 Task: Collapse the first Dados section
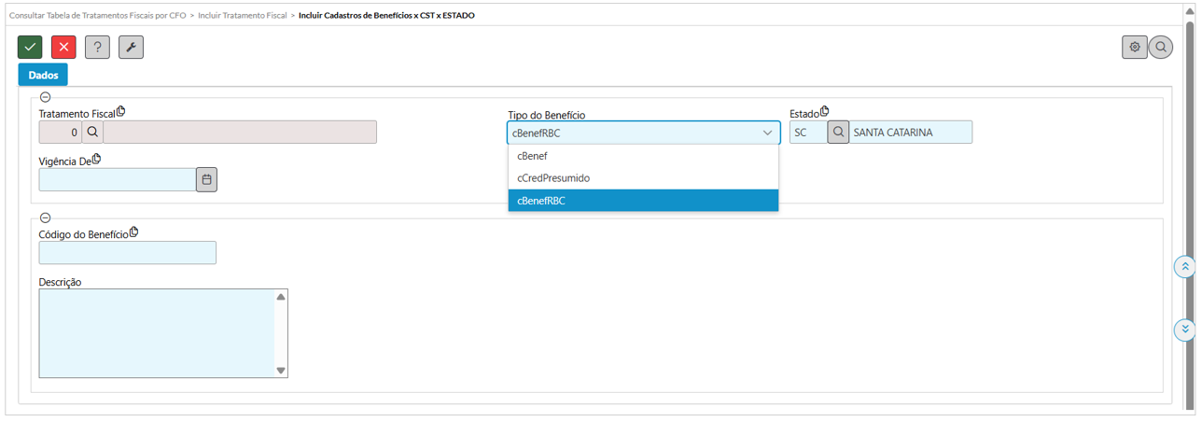46,97
